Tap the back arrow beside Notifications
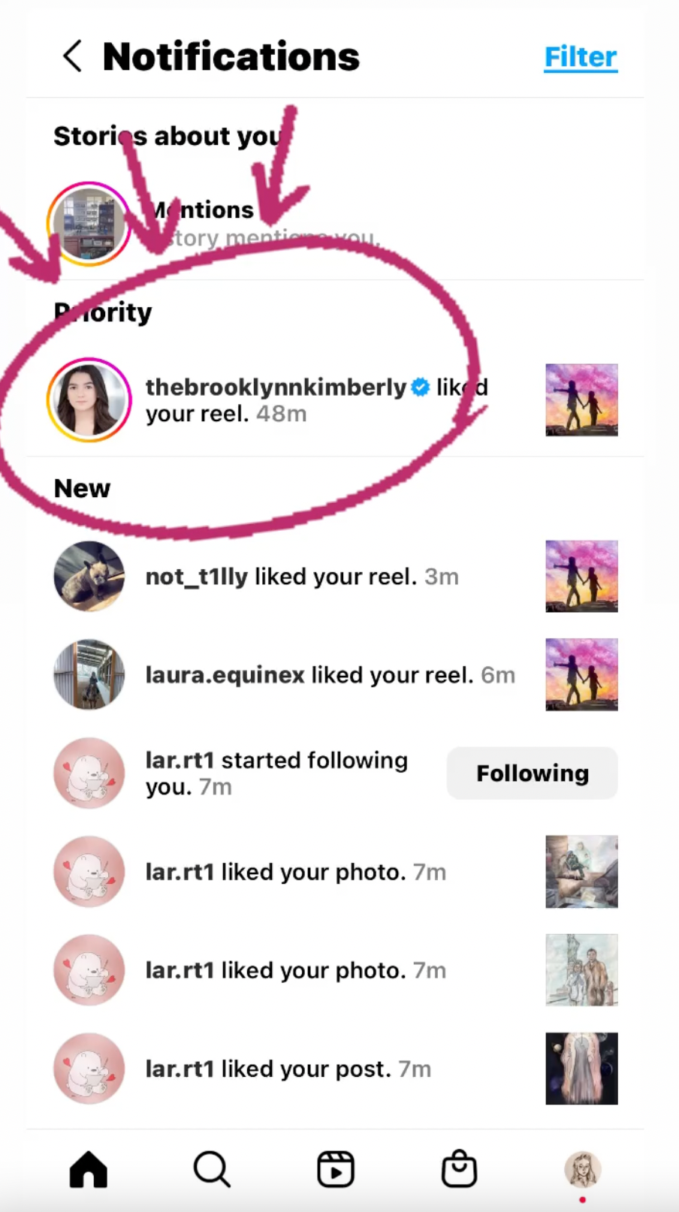The image size is (679, 1212). coord(72,56)
